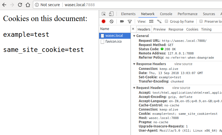The width and height of the screenshot is (222, 135).
Task: Click view source for Response Headers
Action: [183, 64]
